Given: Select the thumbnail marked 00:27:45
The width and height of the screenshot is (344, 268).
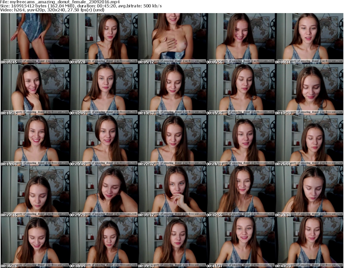Looking at the screenshot, I should (x=35, y=192).
